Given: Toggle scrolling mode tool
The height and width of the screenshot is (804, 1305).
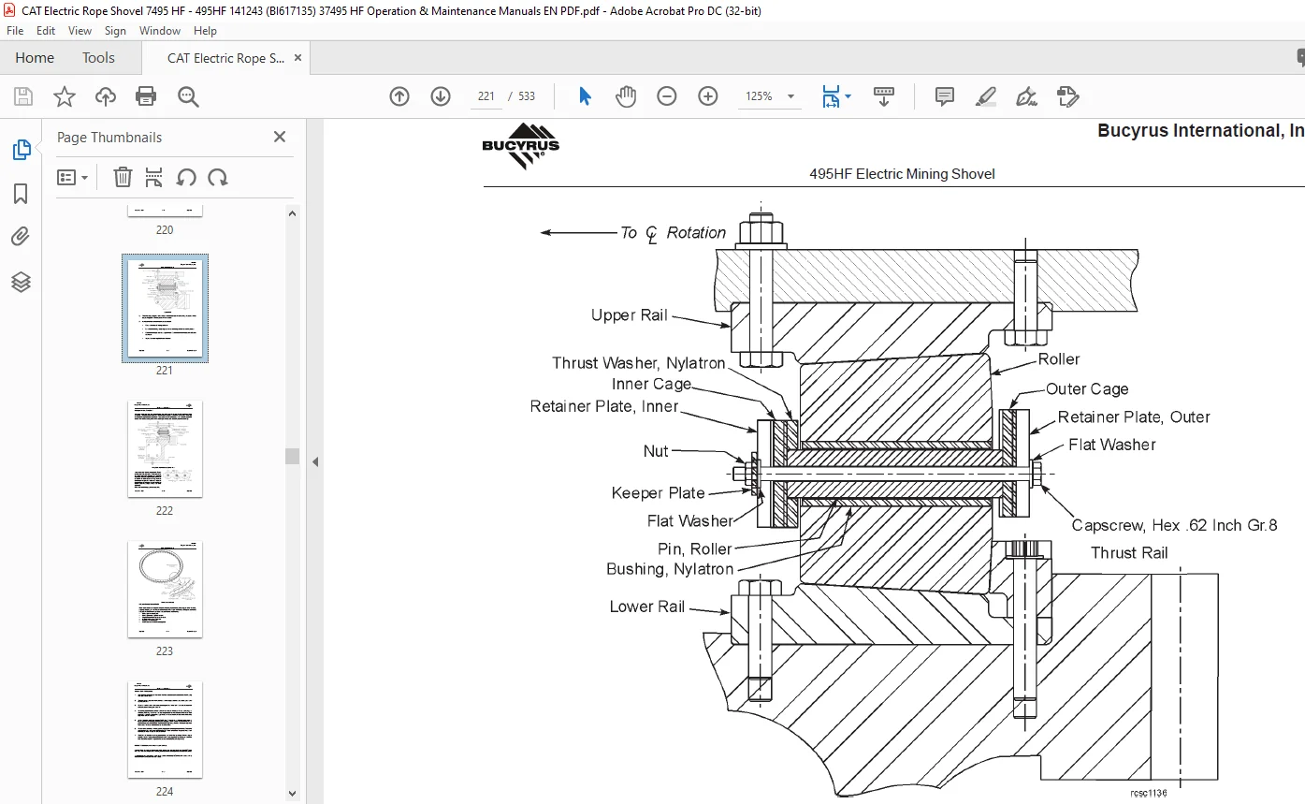Looking at the screenshot, I should (x=884, y=96).
